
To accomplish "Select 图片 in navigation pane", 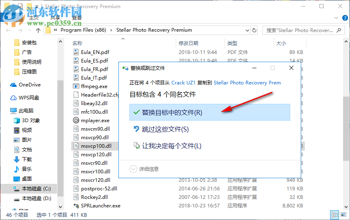I will [x=27, y=140].
